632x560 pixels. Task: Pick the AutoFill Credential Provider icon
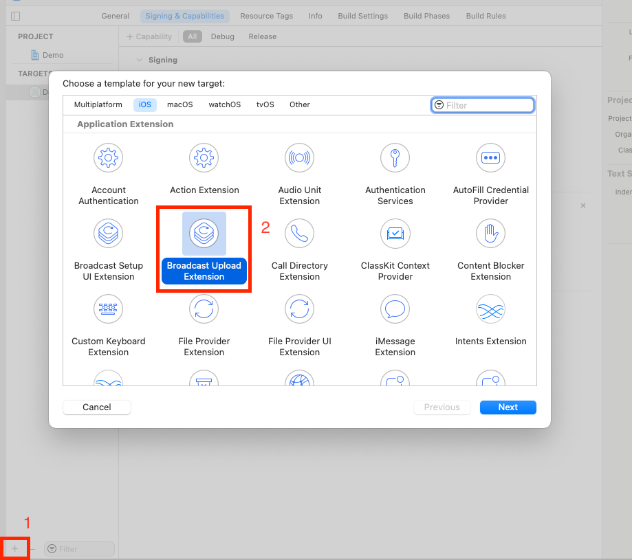[x=490, y=157]
